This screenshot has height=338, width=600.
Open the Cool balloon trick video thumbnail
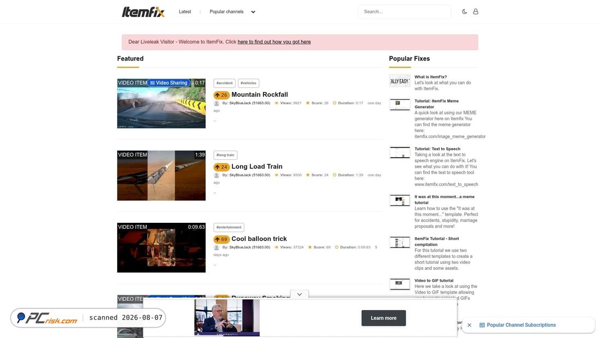click(161, 247)
